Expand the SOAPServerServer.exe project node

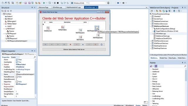coord(151,41)
